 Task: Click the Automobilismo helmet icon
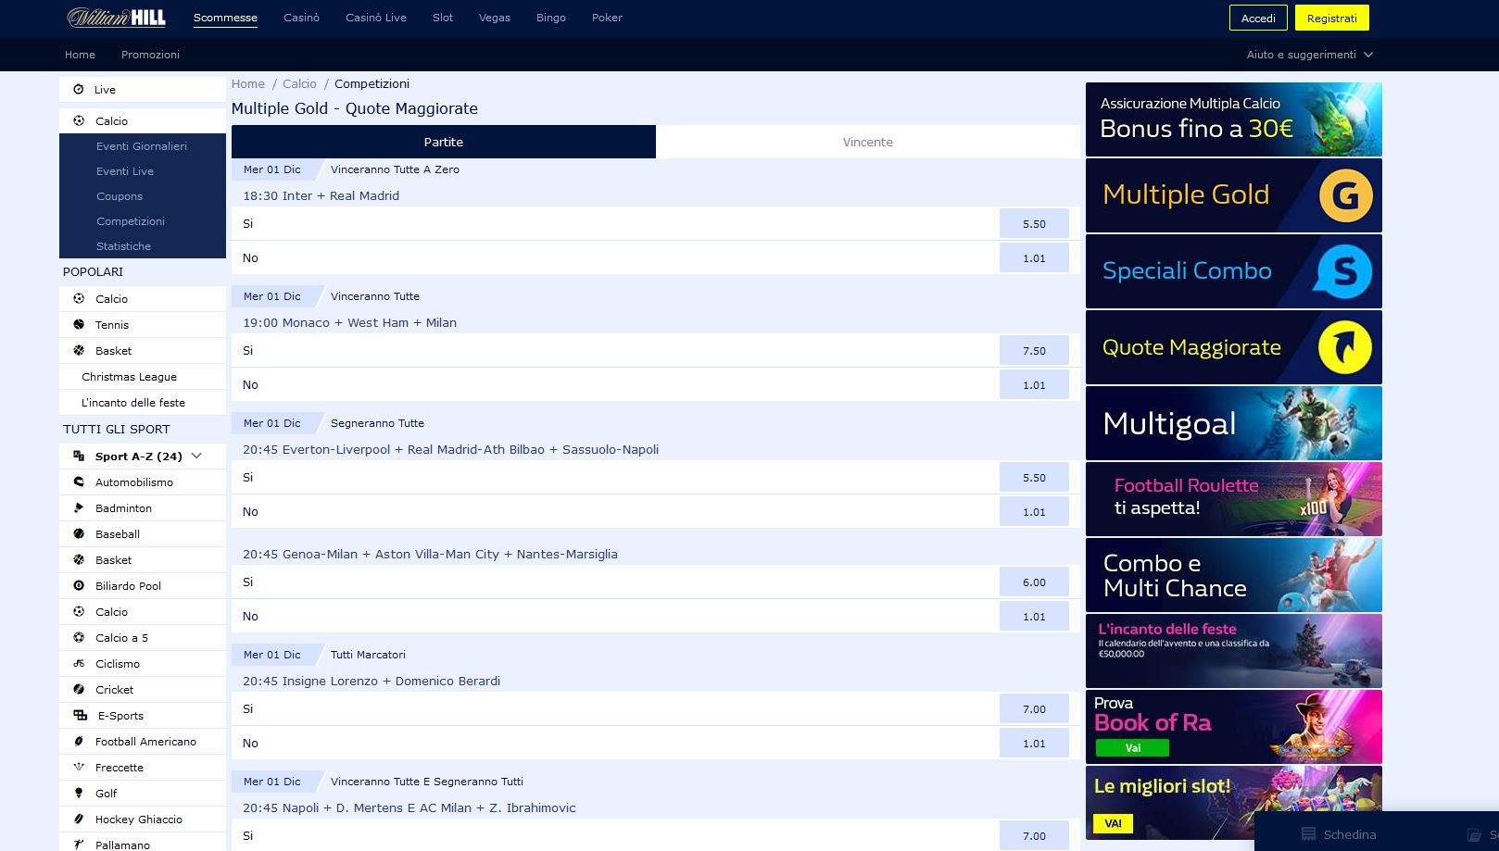click(79, 482)
